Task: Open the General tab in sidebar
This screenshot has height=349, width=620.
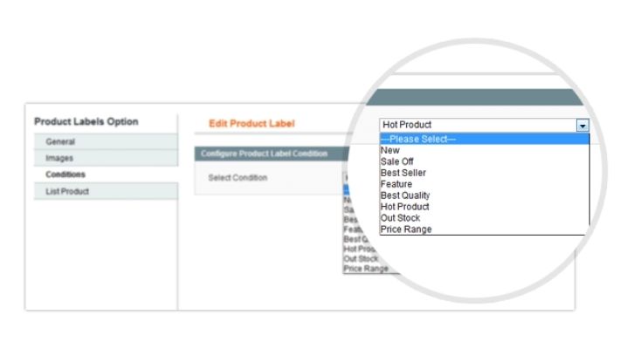Action: click(x=59, y=141)
